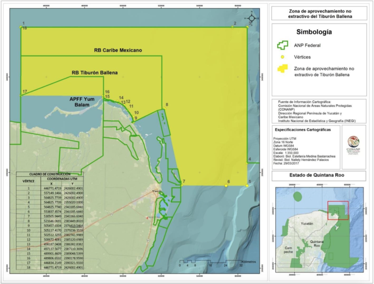374x284 pixels.
Task: Click the Cuadro de Construcción table header
Action: 48,175
